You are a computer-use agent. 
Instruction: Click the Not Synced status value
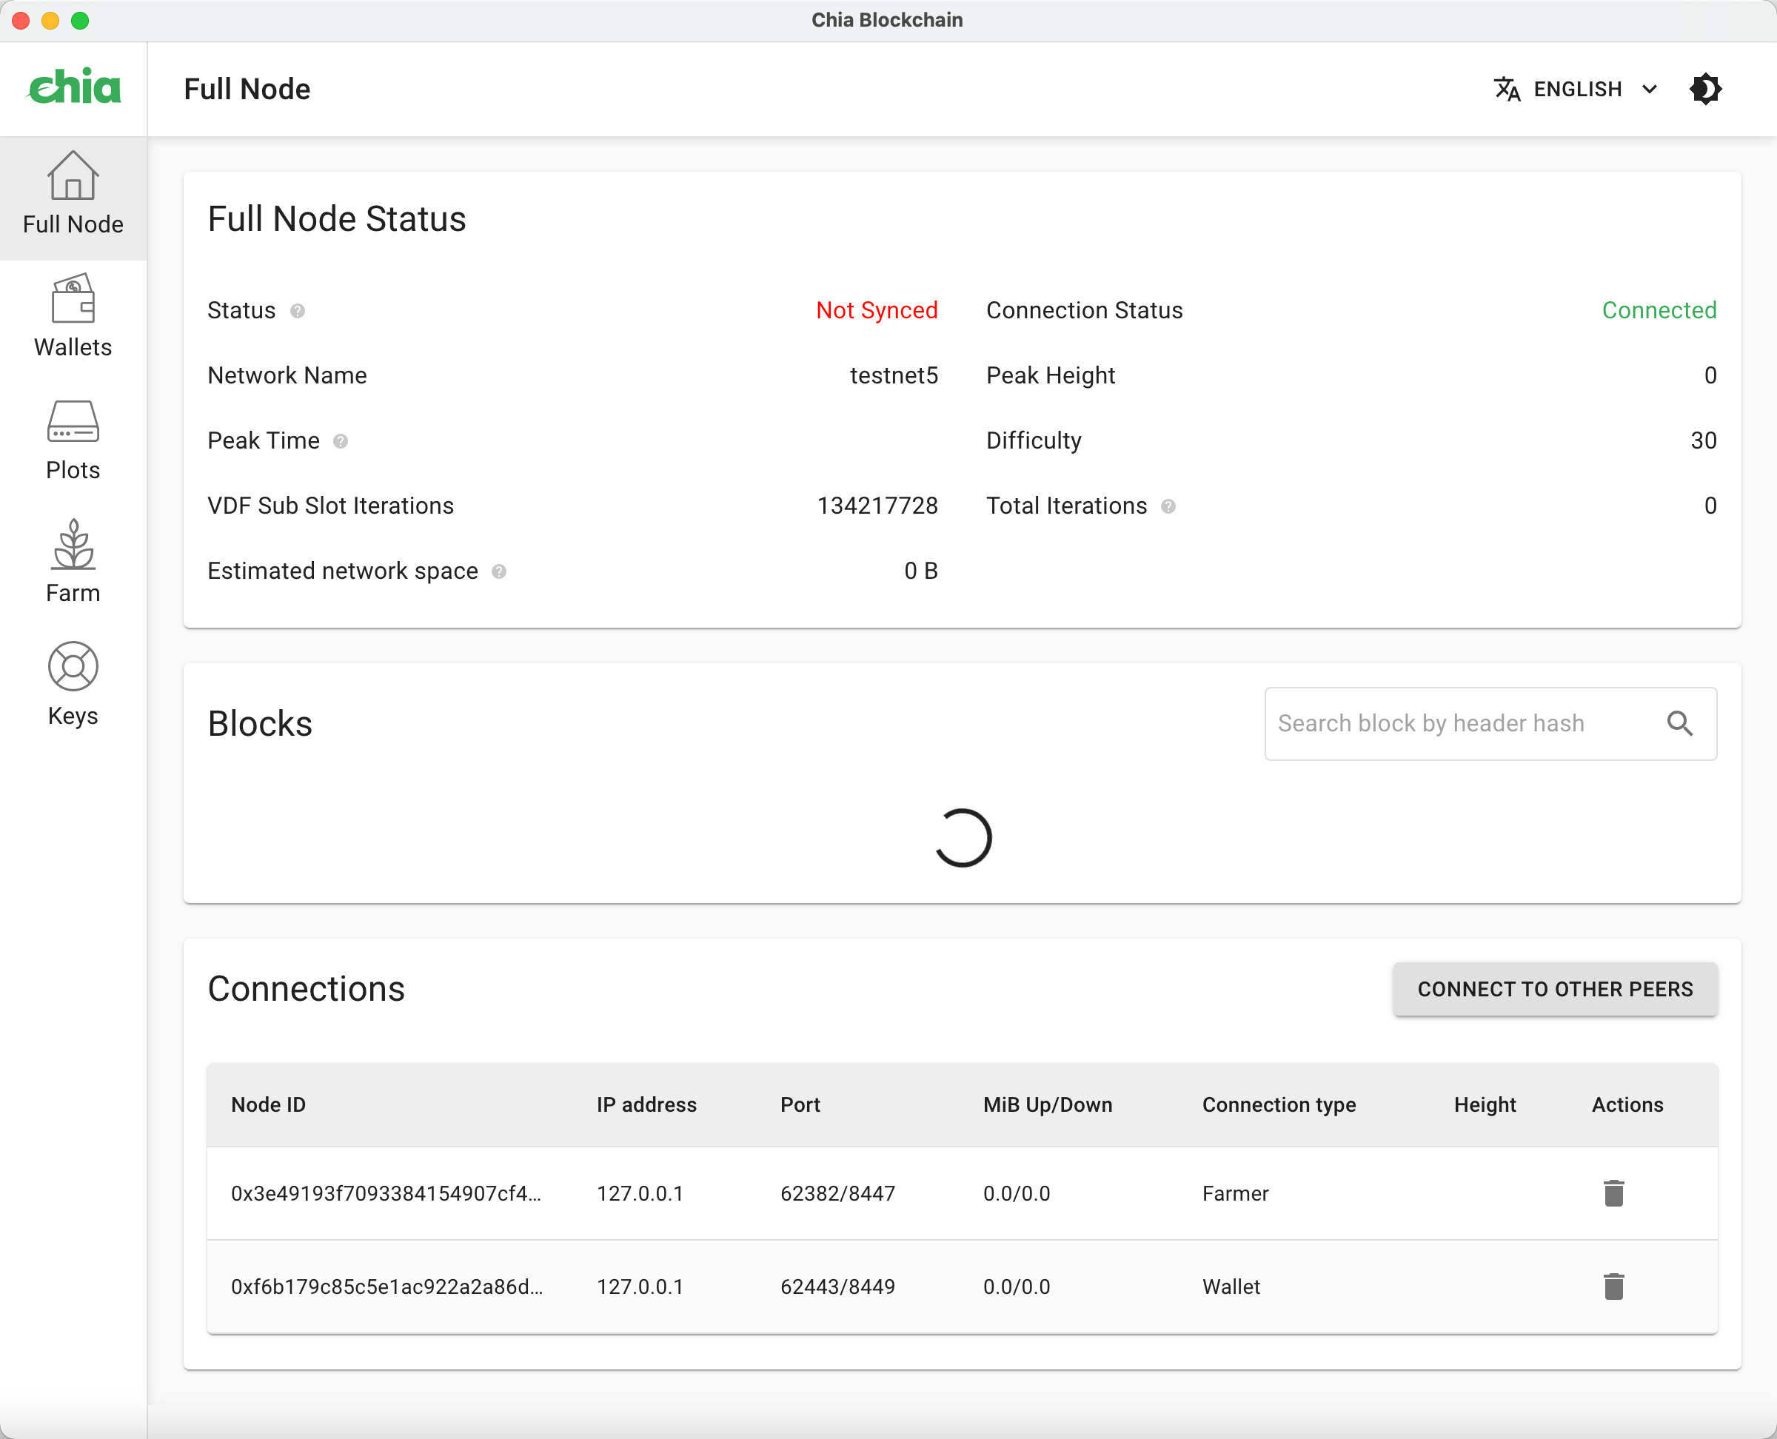tap(877, 311)
